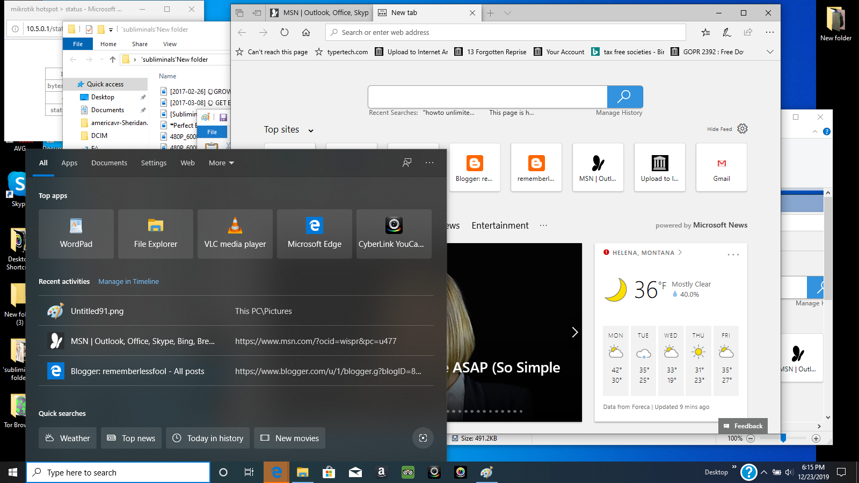Open WordPad from Top apps
The image size is (859, 483).
click(76, 234)
